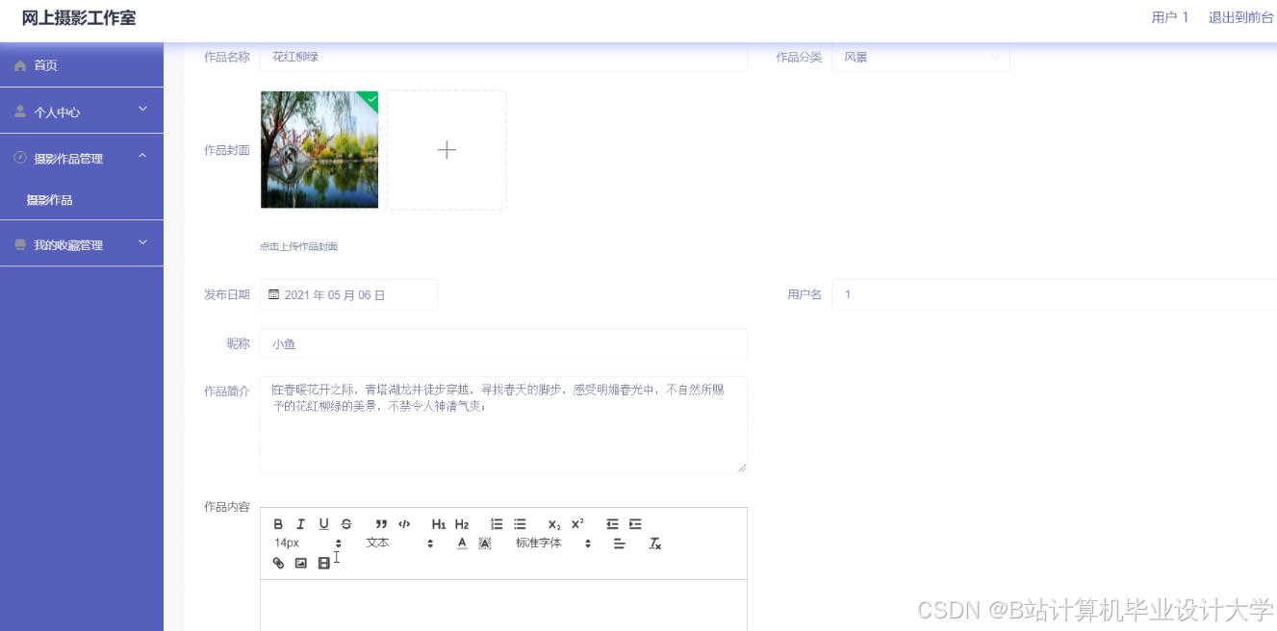1277x631 pixels.
Task: Open the text alignment options
Action: click(x=620, y=543)
